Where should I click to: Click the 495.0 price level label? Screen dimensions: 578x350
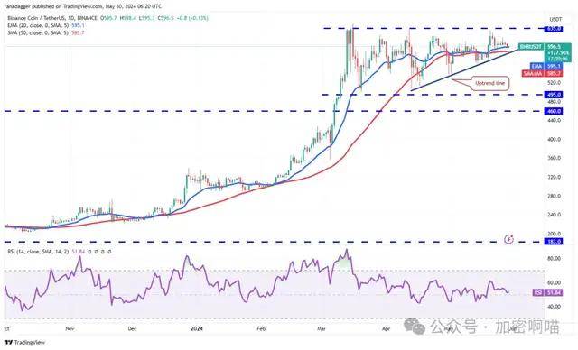(x=554, y=95)
